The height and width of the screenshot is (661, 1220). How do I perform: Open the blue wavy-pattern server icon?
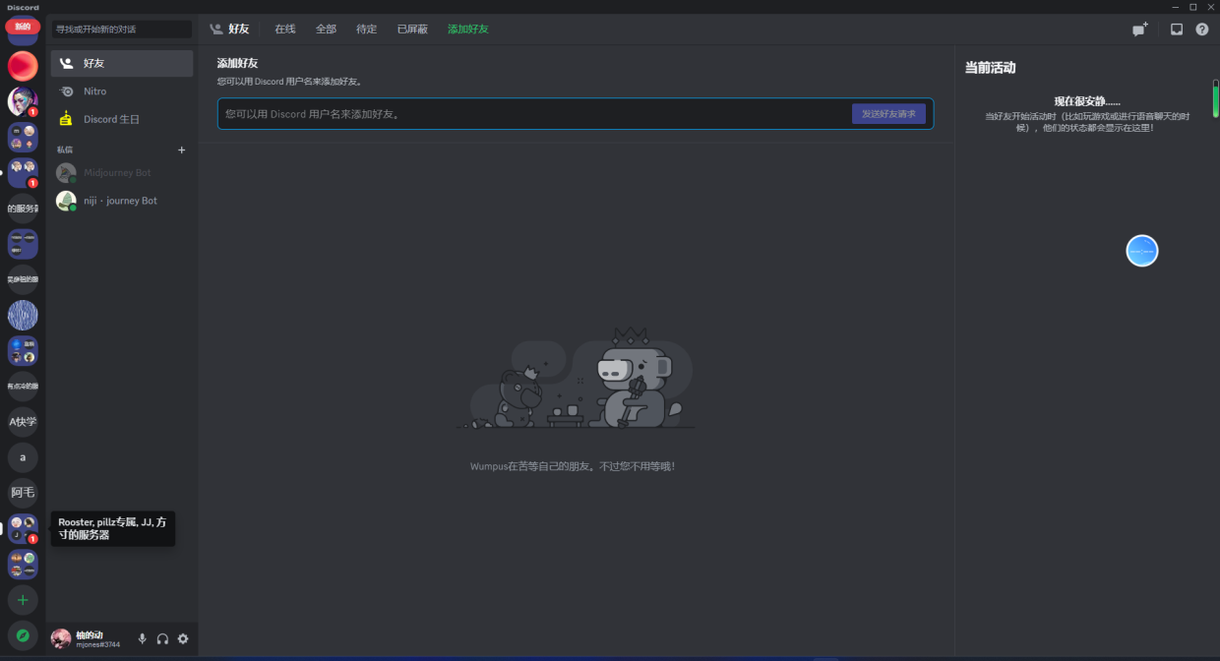[x=23, y=315]
